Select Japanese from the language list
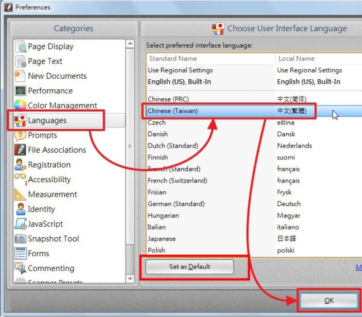The width and height of the screenshot is (362, 317). click(162, 239)
